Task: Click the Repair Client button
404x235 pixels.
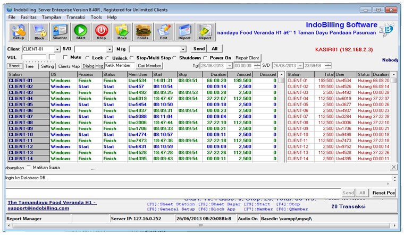Action: pyautogui.click(x=247, y=58)
